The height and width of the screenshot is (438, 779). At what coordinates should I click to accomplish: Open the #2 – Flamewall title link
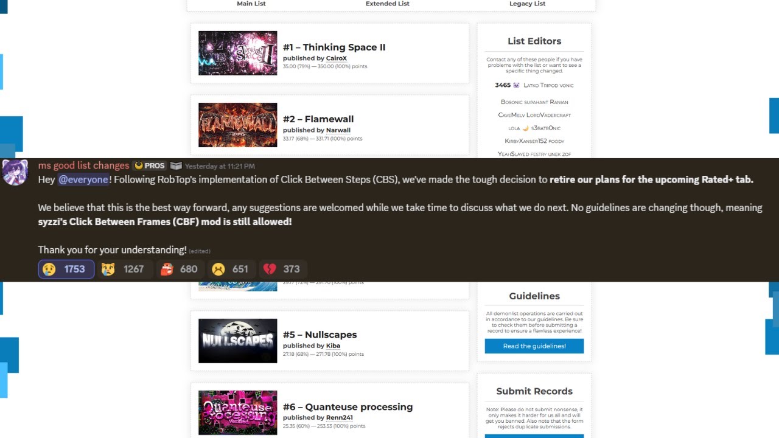coord(318,119)
